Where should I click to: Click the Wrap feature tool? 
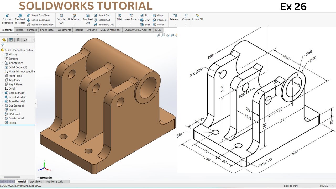click(158, 15)
